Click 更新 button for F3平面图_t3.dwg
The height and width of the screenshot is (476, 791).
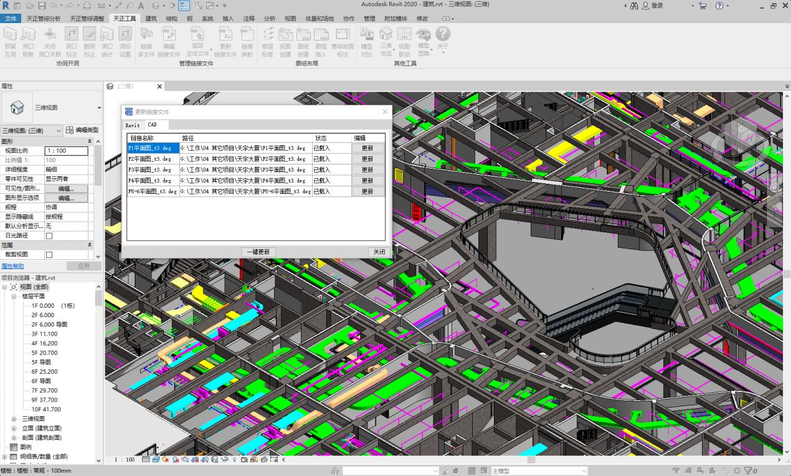pyautogui.click(x=367, y=169)
